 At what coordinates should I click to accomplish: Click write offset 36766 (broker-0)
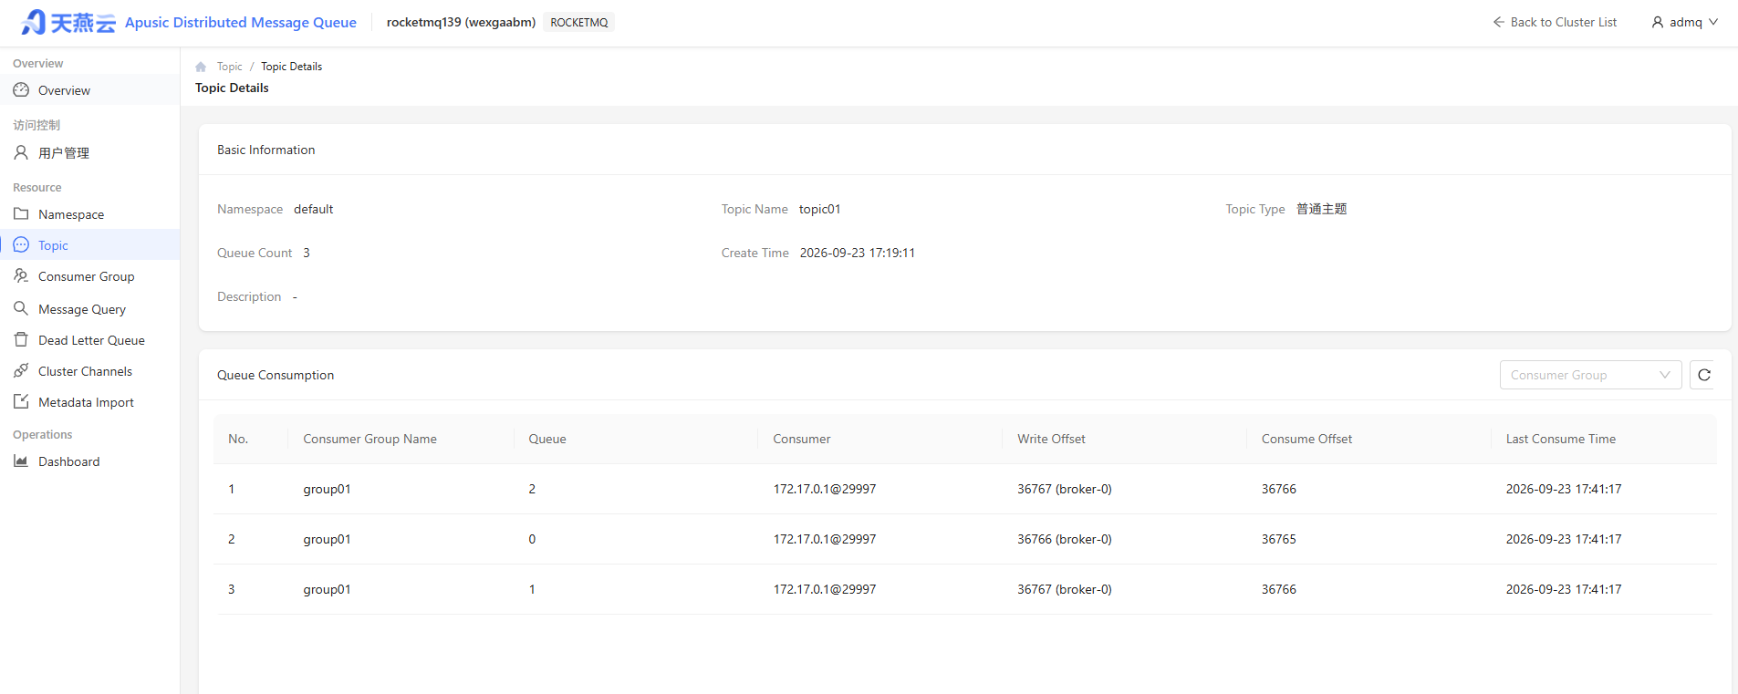pyautogui.click(x=1065, y=539)
